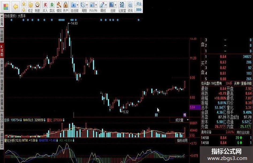Screen dimensions: 253x163
Task: Click the 财 marker on the chart
Action: click(x=156, y=115)
